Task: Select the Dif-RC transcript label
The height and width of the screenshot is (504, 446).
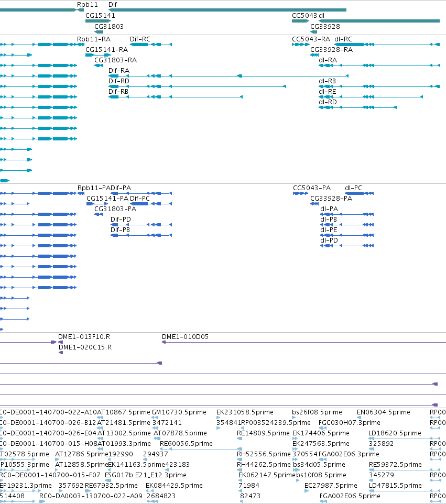Action: 140,39
